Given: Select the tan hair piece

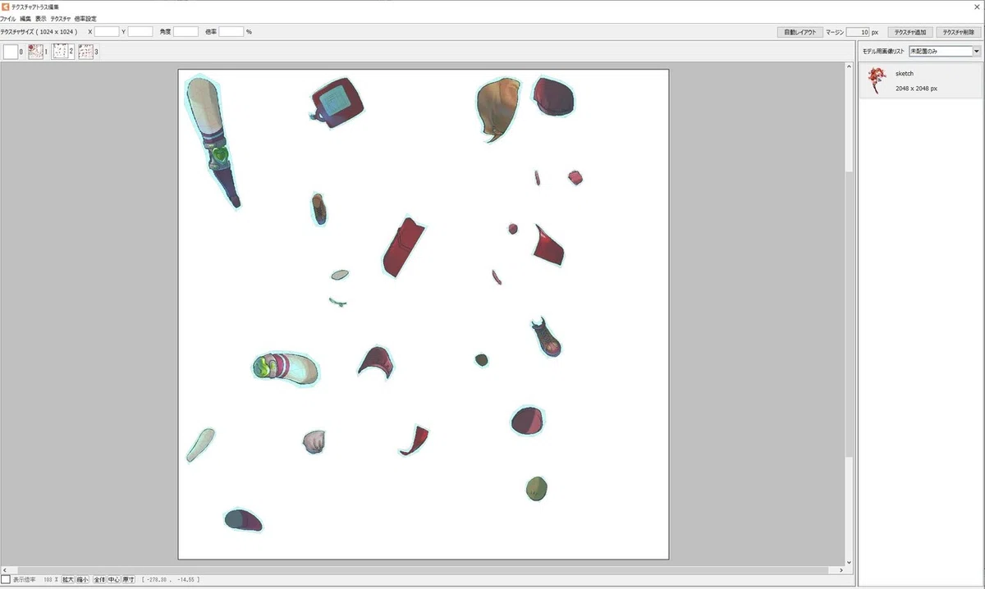Looking at the screenshot, I should coord(497,109).
